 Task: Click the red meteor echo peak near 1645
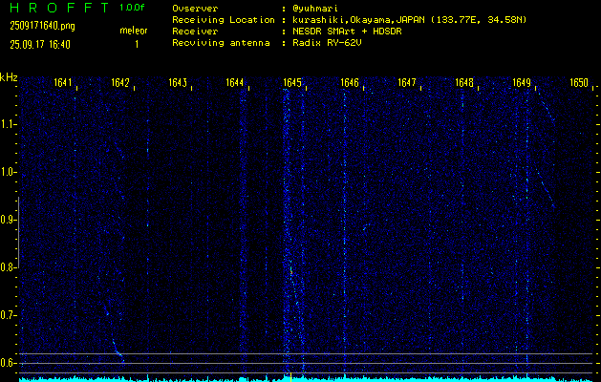pos(291,272)
